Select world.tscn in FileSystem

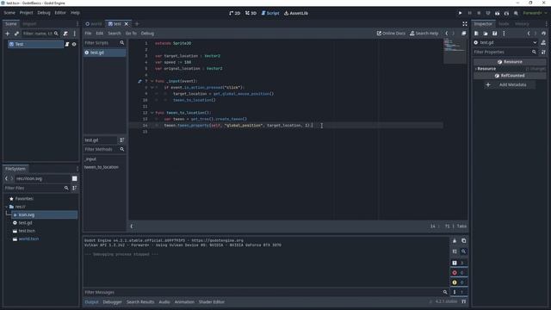(x=28, y=239)
